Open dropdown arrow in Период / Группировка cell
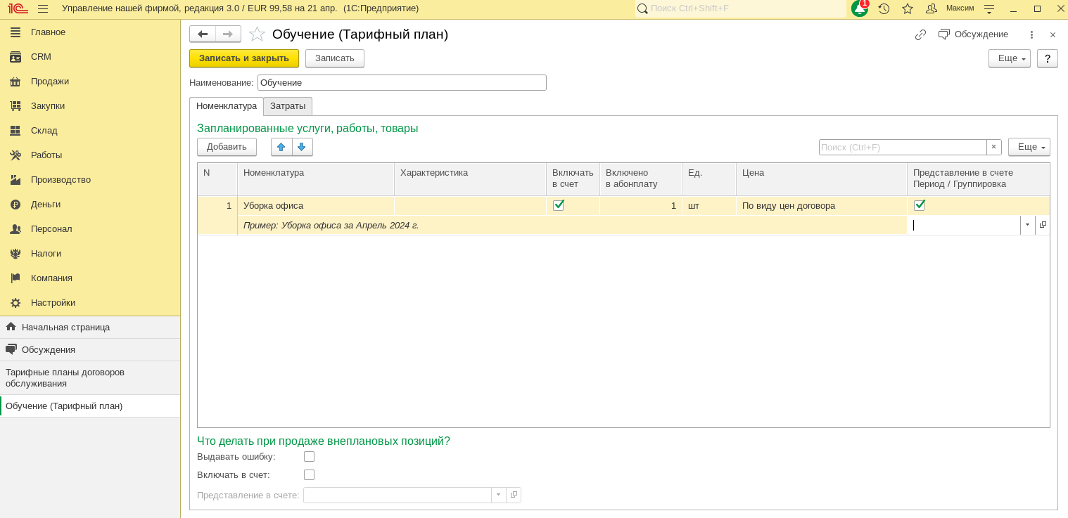This screenshot has width=1068, height=518. [1028, 225]
